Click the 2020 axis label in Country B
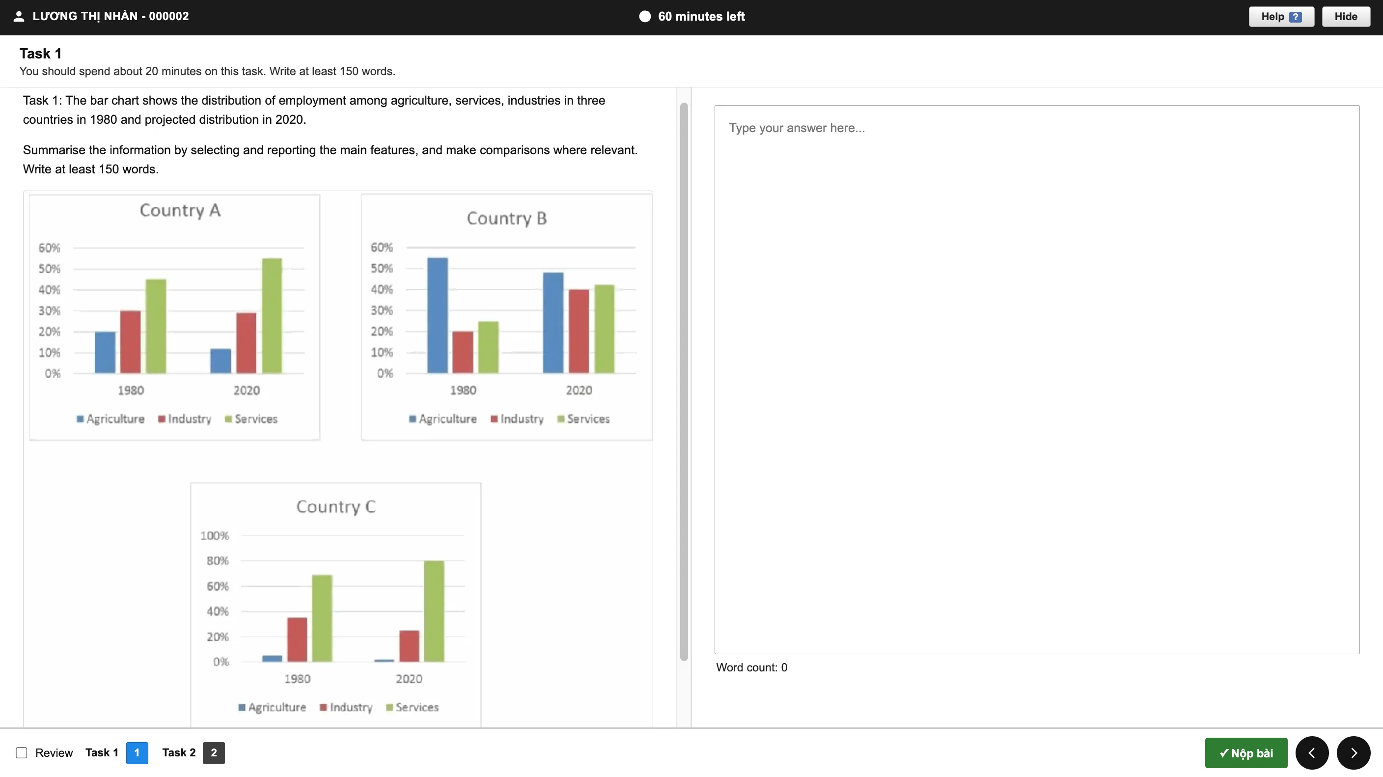The width and height of the screenshot is (1383, 777). (579, 390)
